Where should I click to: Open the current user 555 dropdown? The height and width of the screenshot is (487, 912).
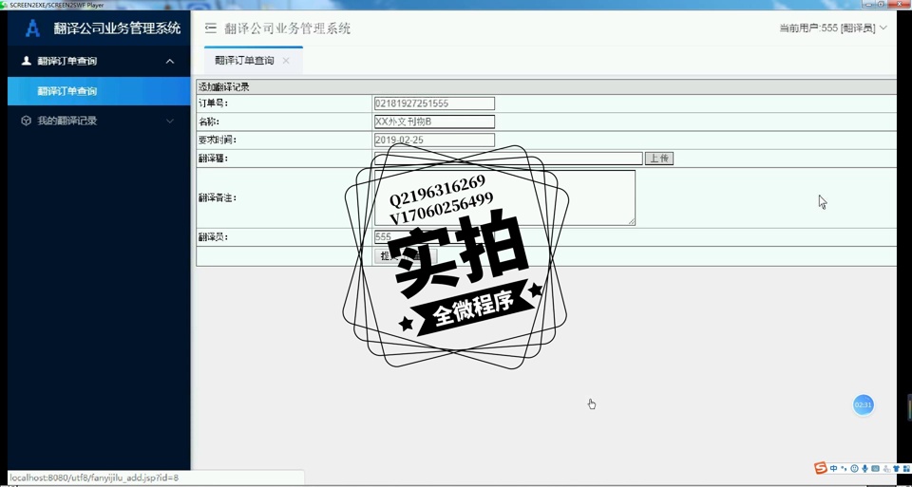pyautogui.click(x=832, y=28)
